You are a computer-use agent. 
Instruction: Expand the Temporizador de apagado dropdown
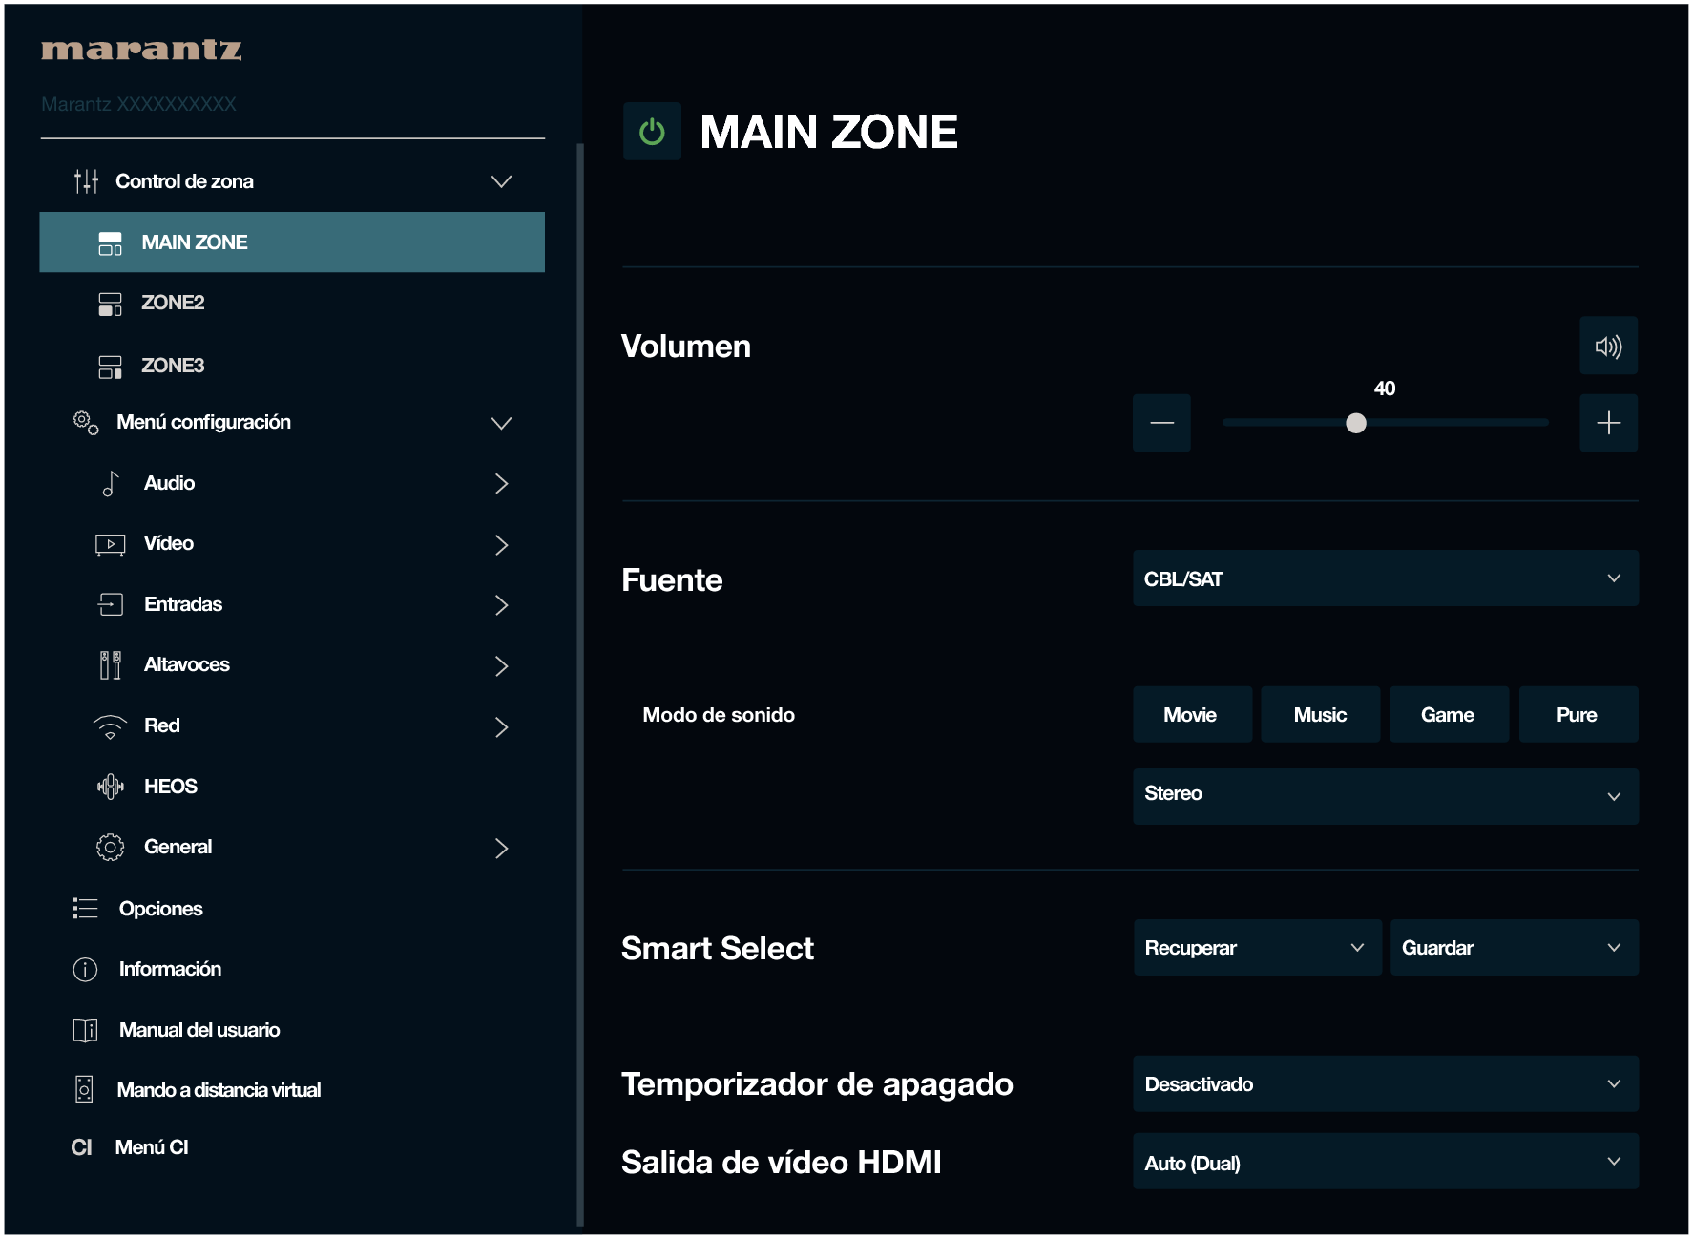1385,1084
